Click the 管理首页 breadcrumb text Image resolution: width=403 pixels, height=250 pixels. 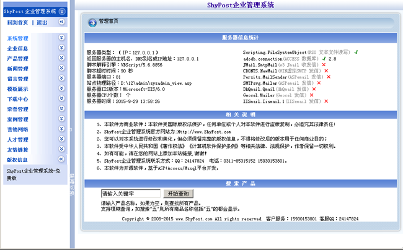pos(108,21)
